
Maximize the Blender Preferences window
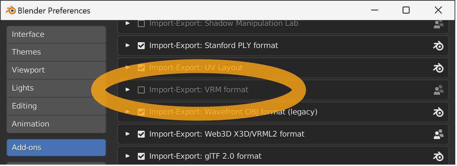coord(406,10)
